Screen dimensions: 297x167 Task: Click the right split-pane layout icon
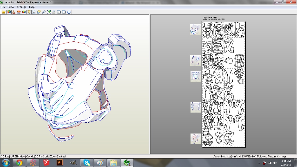point(64,12)
